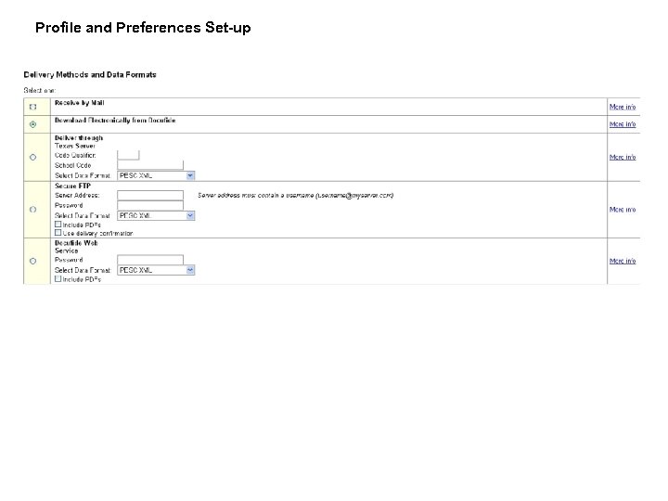
Task: Open More info link for Secure FTP
Action: [x=623, y=209]
